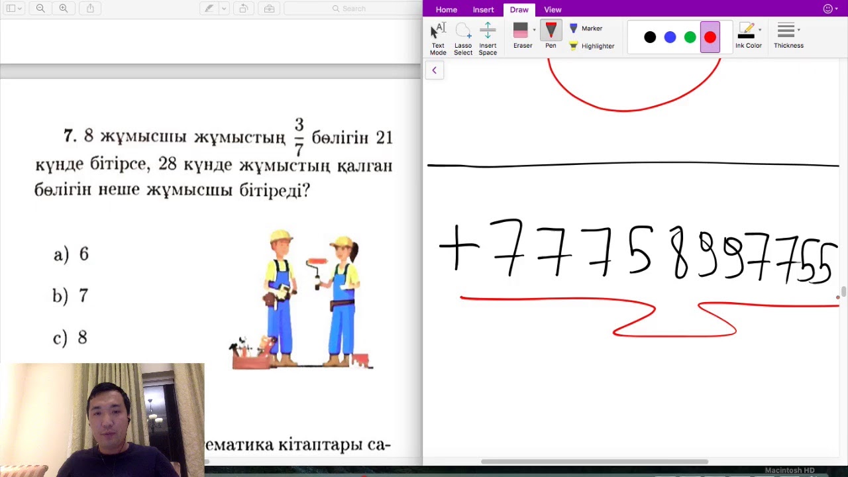
Task: Expand navigation with the purple back chevron
Action: pyautogui.click(x=434, y=70)
